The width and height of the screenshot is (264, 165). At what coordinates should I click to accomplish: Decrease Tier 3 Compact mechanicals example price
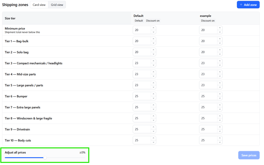tap(220, 65)
